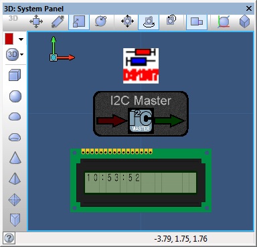The image size is (257, 247).
Task: Add a cube shape from the sidebar
Action: tap(15, 75)
